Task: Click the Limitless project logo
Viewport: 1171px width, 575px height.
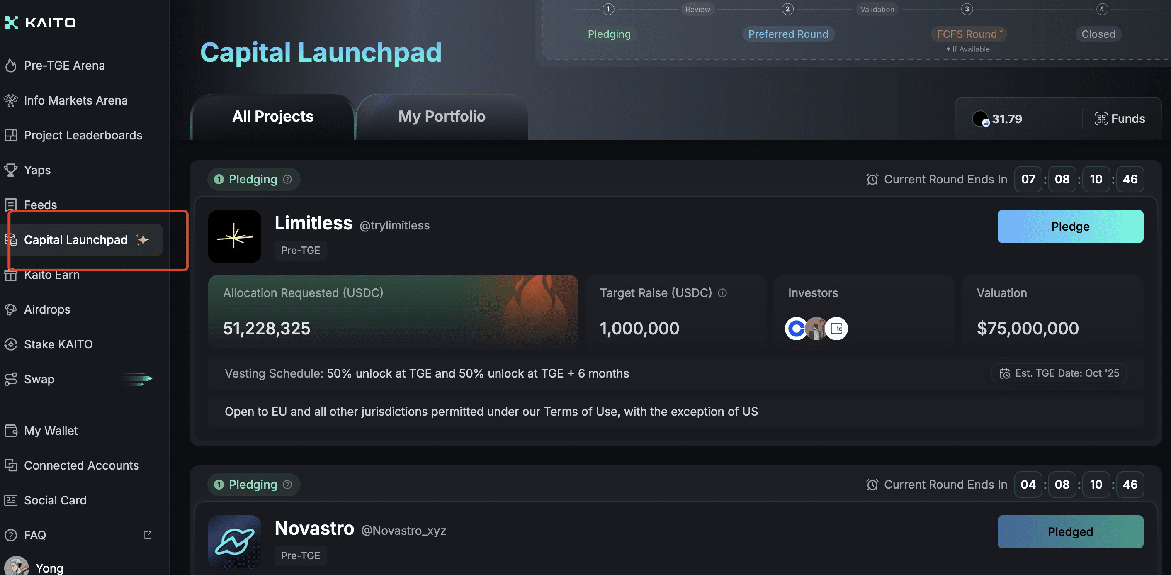Action: pyautogui.click(x=235, y=236)
